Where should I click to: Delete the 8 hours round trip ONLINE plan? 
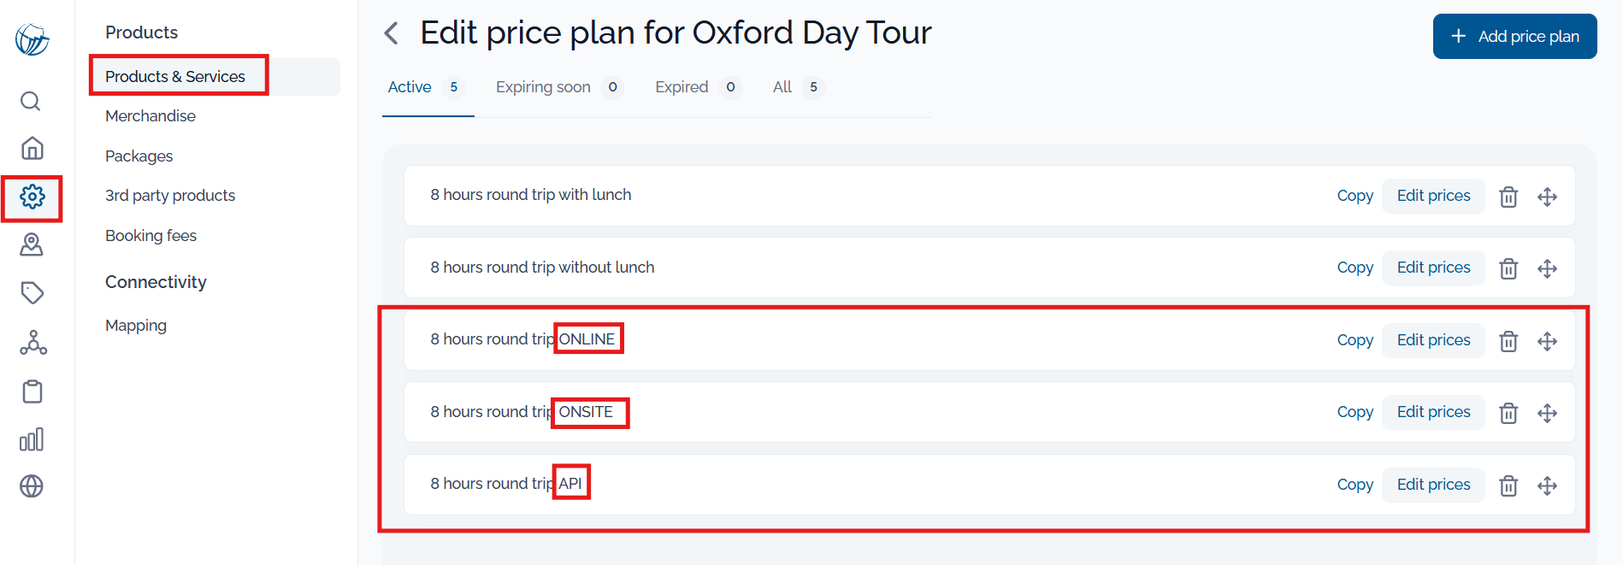click(1508, 341)
